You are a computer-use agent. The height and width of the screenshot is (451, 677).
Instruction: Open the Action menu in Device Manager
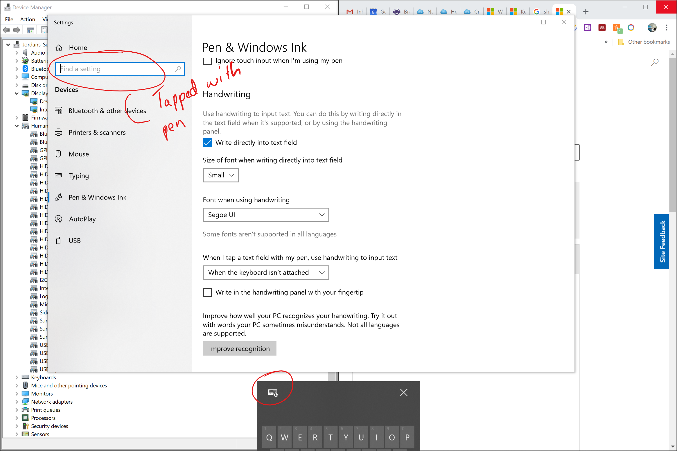tap(28, 19)
